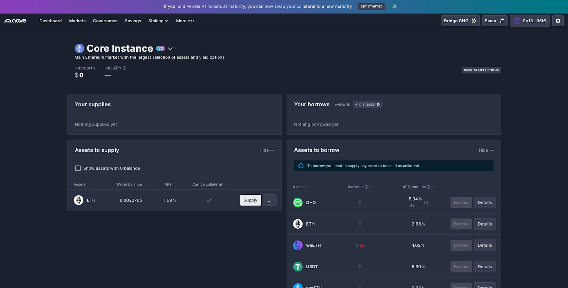Sort by Can be collateral column
The width and height of the screenshot is (568, 288).
pyautogui.click(x=209, y=184)
